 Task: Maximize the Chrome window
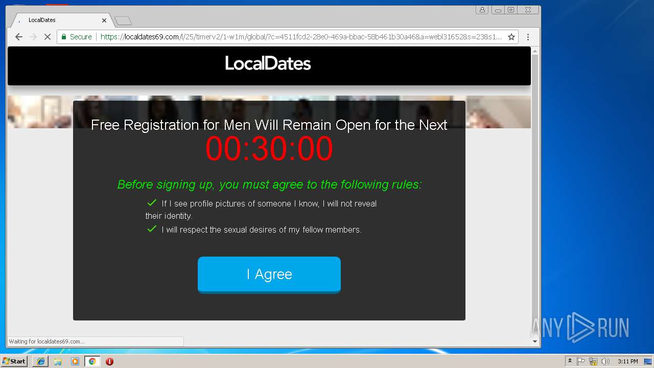[x=510, y=10]
